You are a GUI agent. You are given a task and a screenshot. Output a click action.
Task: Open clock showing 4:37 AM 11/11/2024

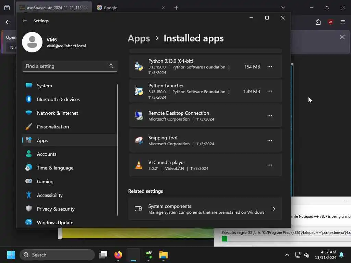[x=326, y=255]
